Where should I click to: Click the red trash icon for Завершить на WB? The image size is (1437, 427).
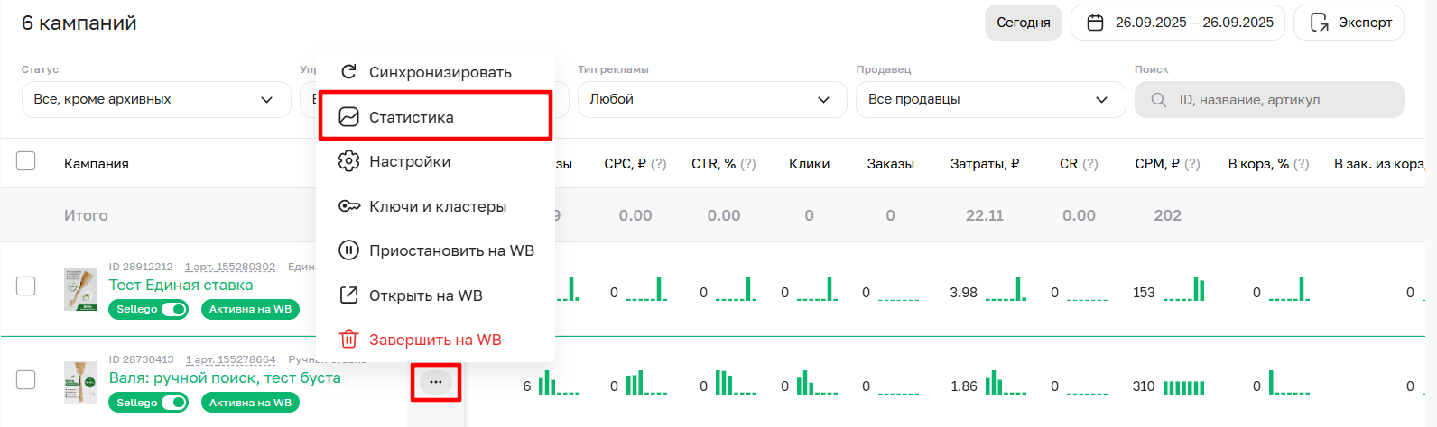point(348,340)
